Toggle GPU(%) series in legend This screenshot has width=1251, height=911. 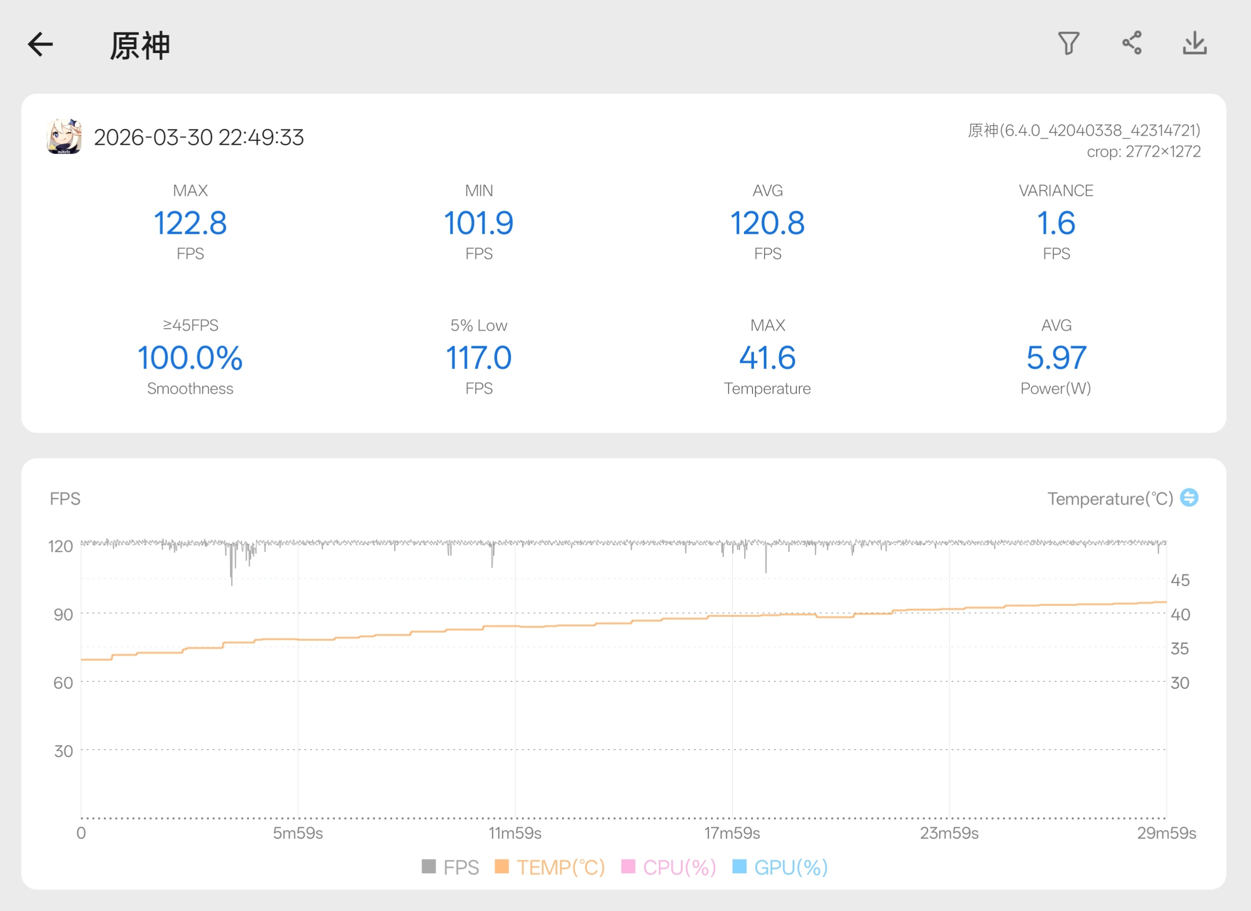790,868
